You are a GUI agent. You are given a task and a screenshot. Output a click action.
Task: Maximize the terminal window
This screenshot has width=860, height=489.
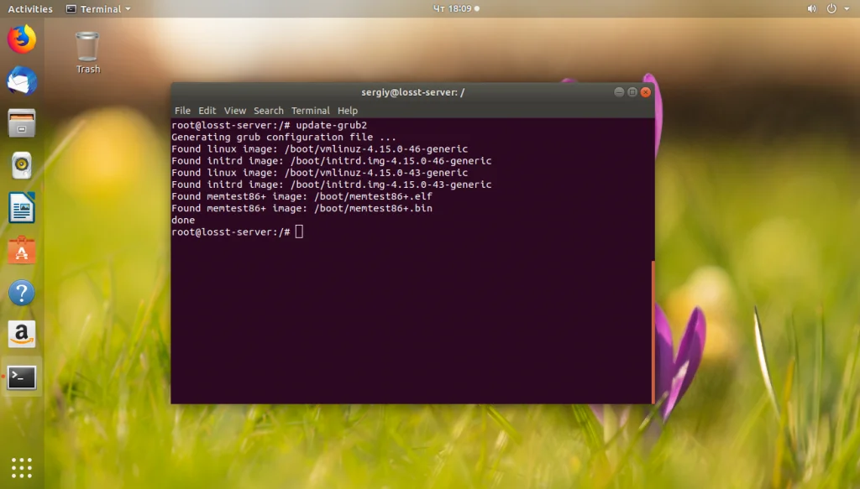coord(632,92)
